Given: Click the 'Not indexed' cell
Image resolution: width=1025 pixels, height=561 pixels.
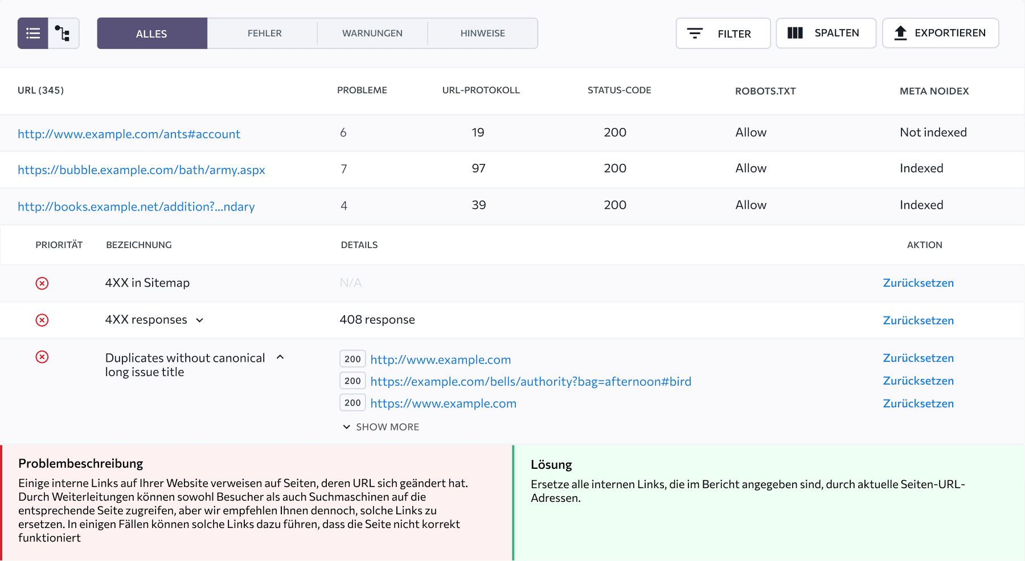Looking at the screenshot, I should 933,132.
